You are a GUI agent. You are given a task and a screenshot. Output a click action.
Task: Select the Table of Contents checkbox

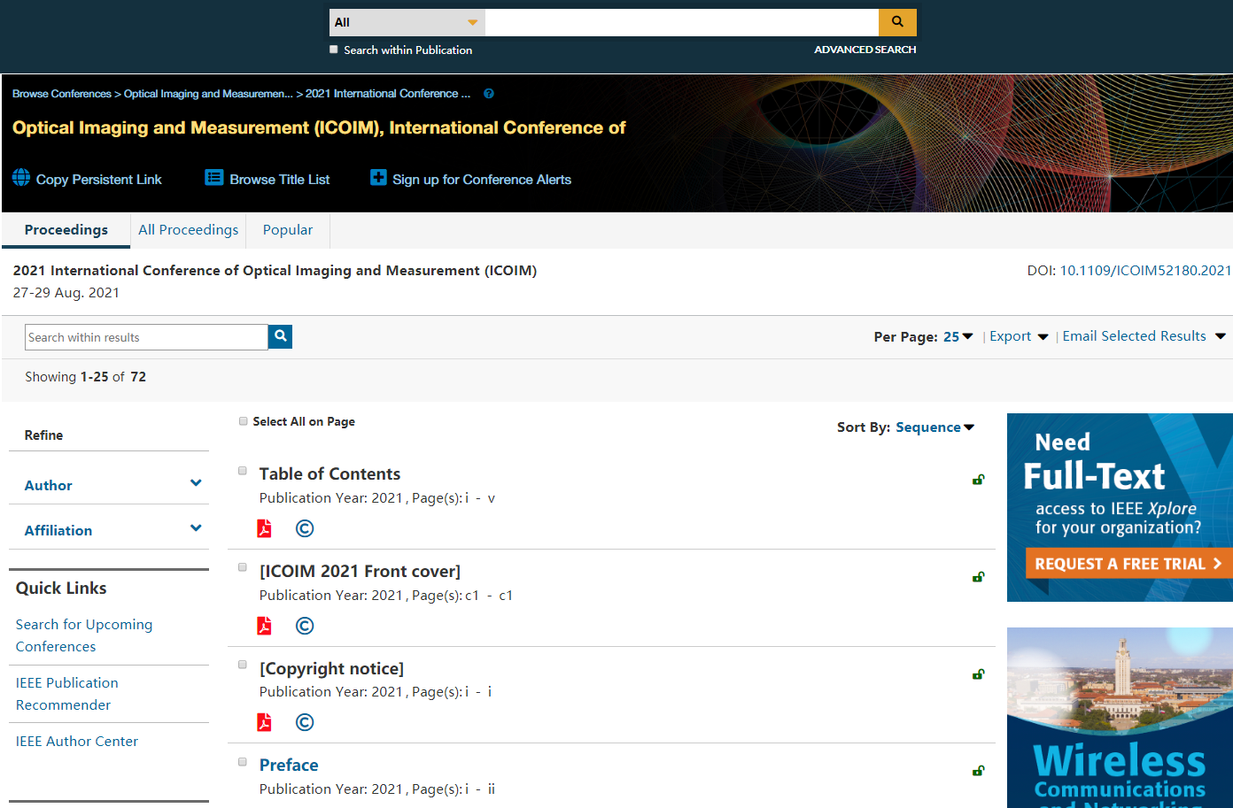pyautogui.click(x=242, y=471)
